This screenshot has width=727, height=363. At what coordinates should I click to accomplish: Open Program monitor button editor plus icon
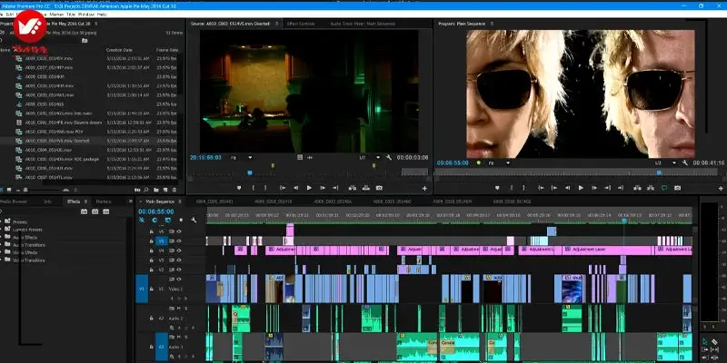(721, 189)
